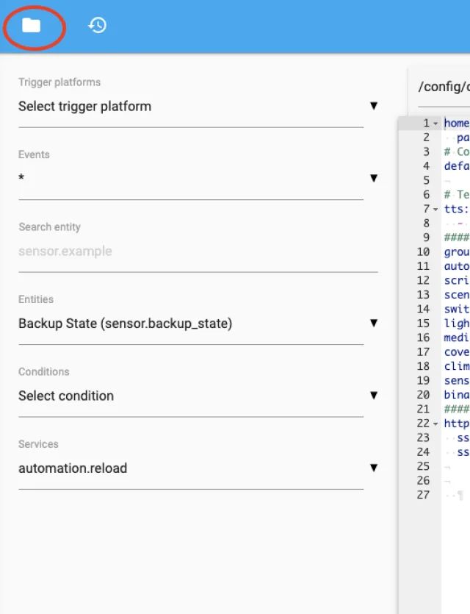Open the Select trigger platform dropdown
Screen dimensions: 470x614
tap(191, 107)
